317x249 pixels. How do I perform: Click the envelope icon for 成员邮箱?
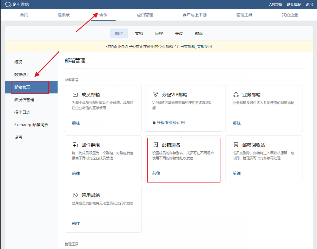(x=75, y=95)
